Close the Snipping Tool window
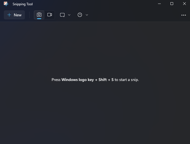190x144 pixels. pos(184,4)
